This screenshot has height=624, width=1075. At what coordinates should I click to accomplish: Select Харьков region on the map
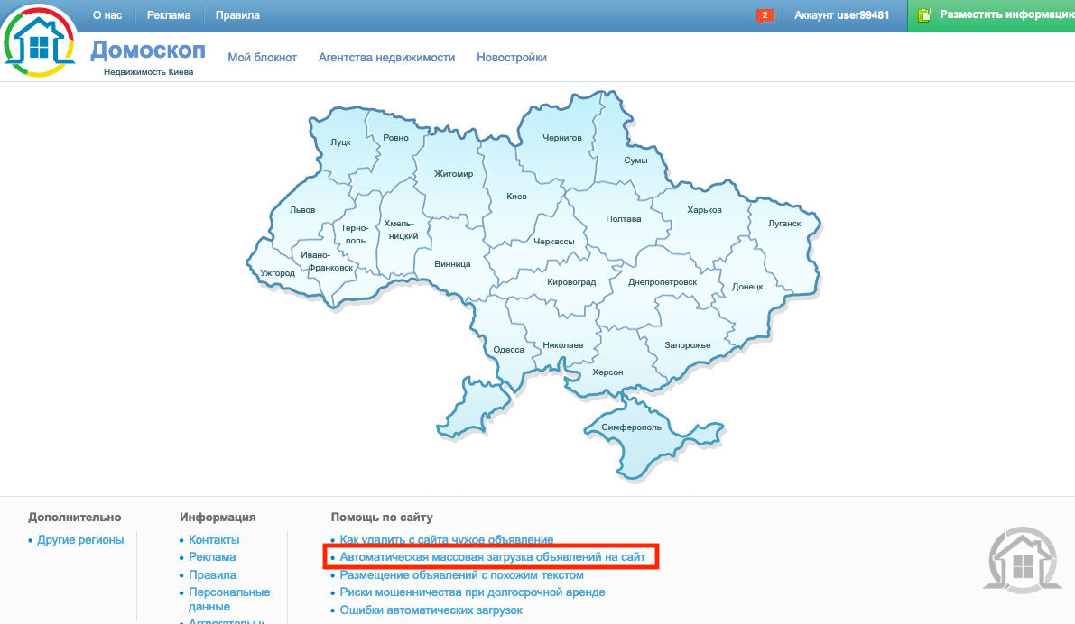704,210
